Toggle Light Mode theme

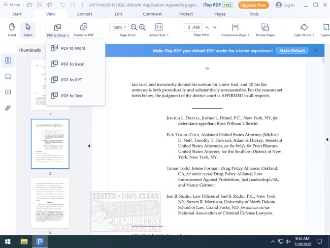coord(304,27)
